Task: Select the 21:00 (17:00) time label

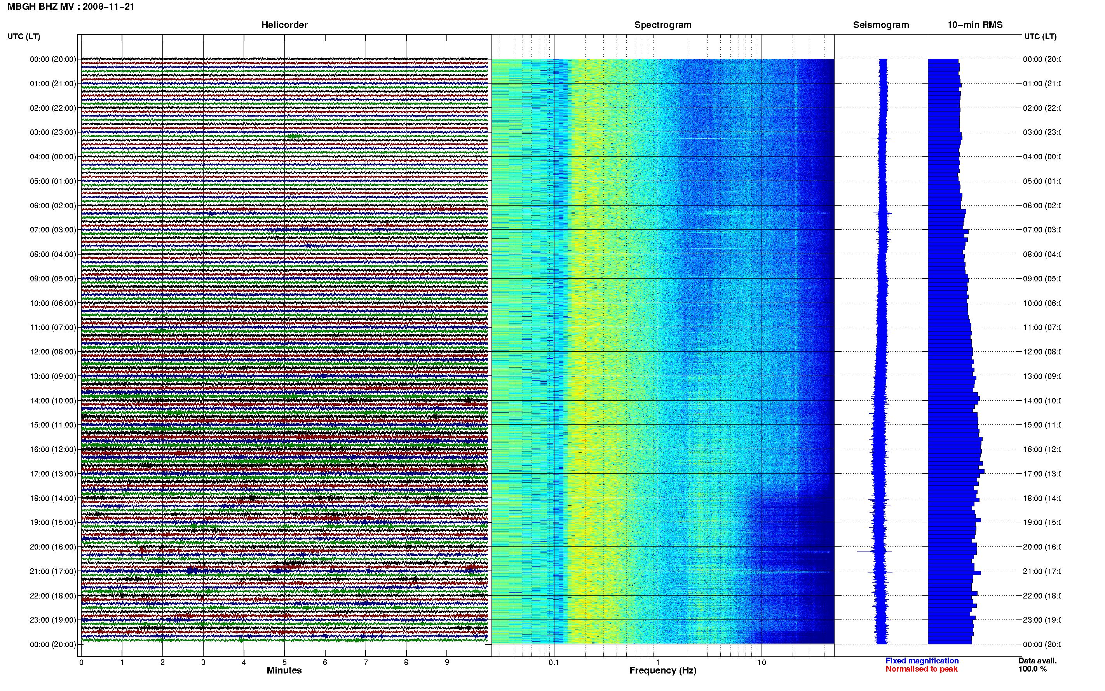Action: tap(53, 571)
